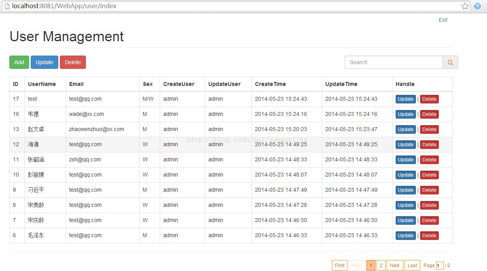The height and width of the screenshot is (271, 487).
Task: Click the disabled Prev pagination button
Action: (356, 266)
